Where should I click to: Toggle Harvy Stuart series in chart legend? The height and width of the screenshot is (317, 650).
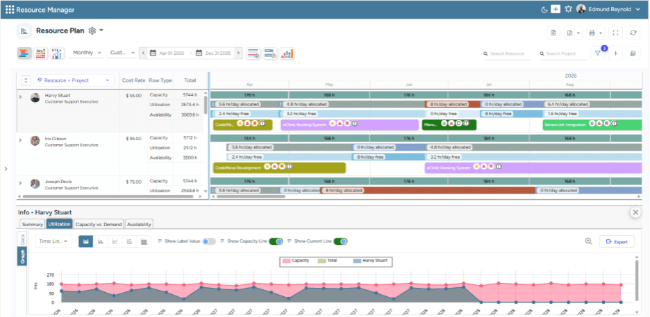371,261
